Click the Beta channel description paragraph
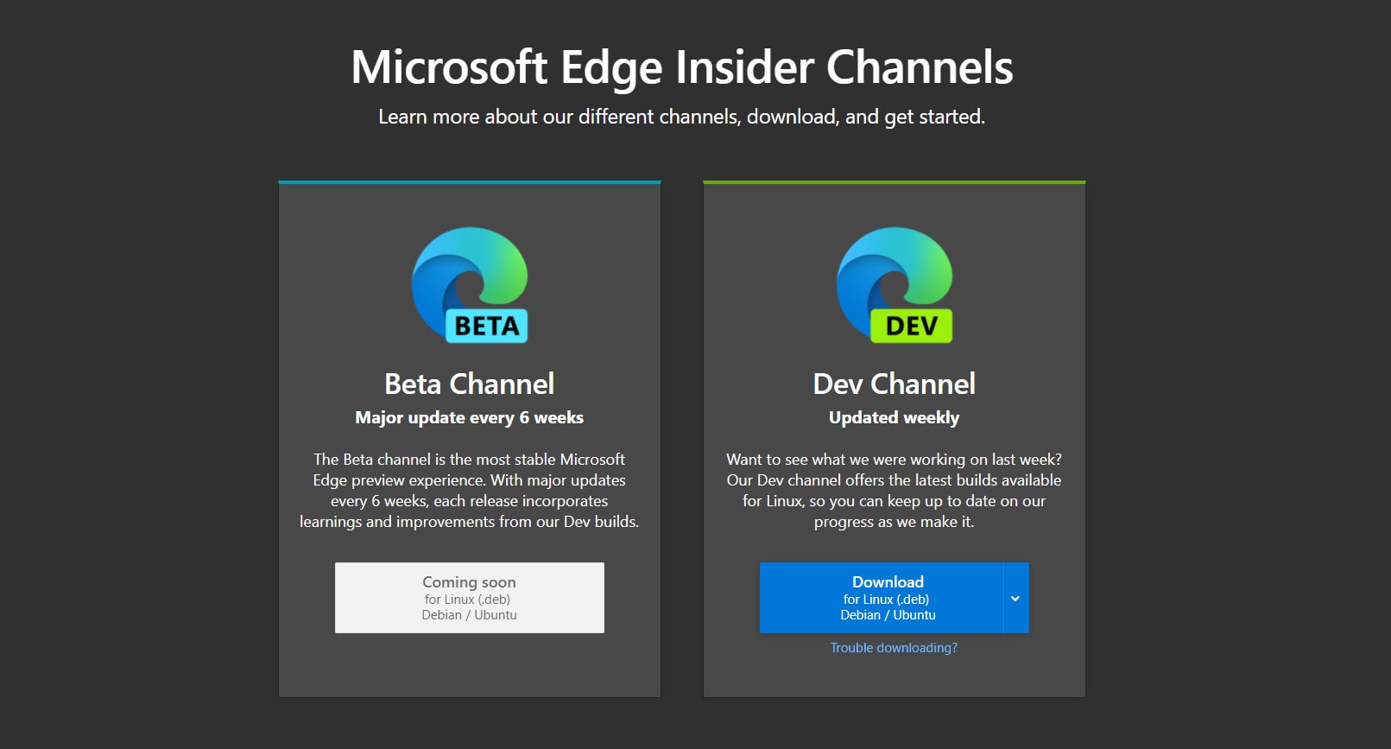The height and width of the screenshot is (749, 1391). tap(470, 491)
